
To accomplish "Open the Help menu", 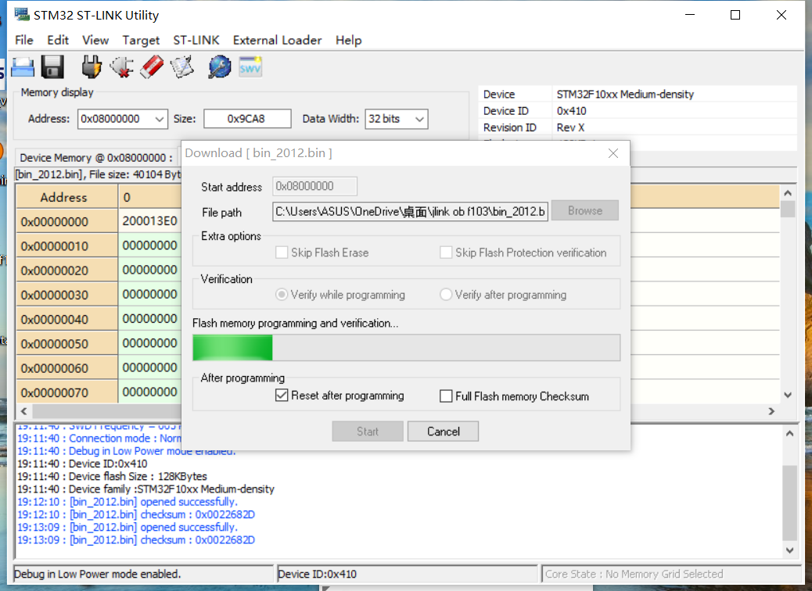I will pos(349,41).
